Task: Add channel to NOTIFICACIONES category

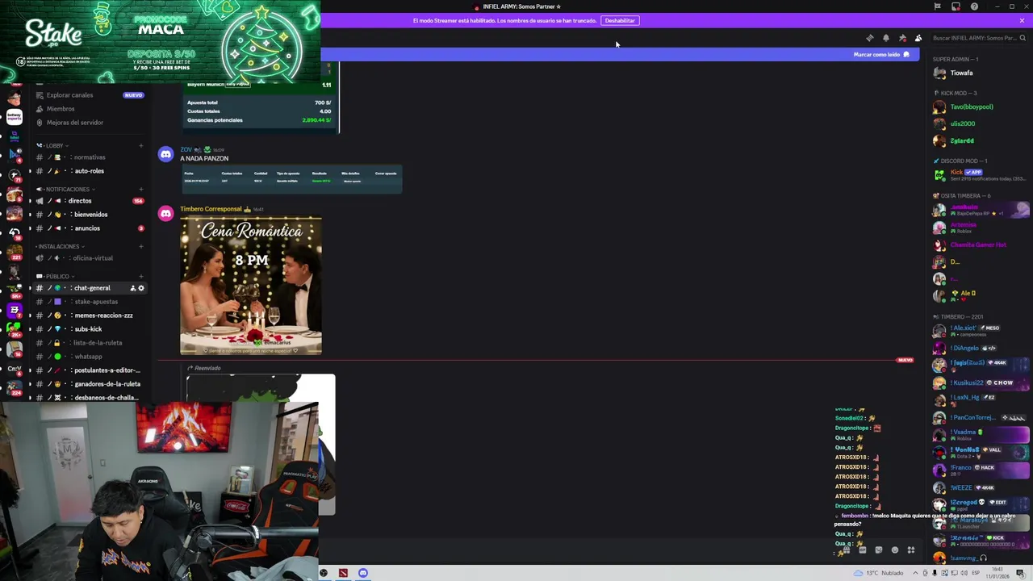Action: click(x=140, y=189)
